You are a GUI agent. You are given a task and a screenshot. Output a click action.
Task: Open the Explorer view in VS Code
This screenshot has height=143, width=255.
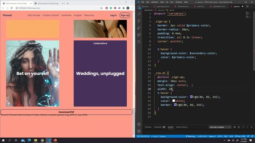tap(139, 7)
